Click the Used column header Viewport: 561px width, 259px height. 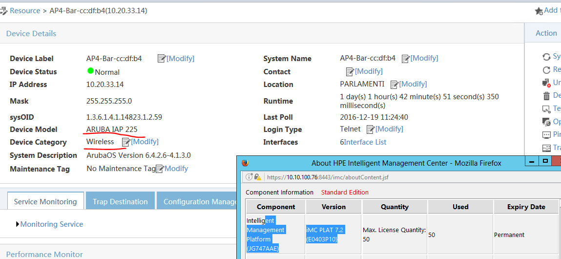[x=460, y=207]
